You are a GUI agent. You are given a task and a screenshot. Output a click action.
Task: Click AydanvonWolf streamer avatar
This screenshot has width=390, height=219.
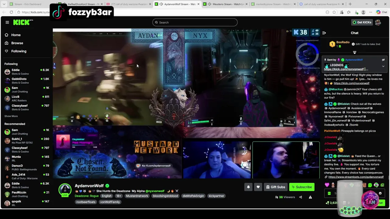tap(65, 190)
